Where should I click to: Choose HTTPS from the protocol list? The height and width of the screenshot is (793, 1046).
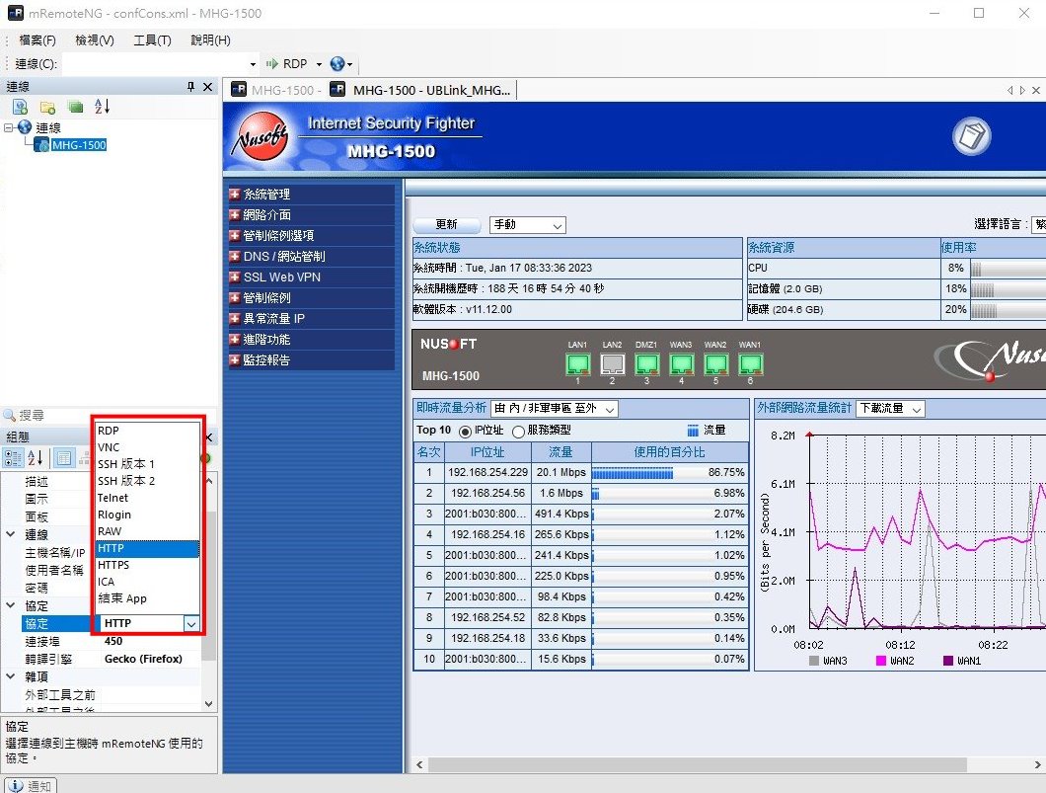(113, 565)
